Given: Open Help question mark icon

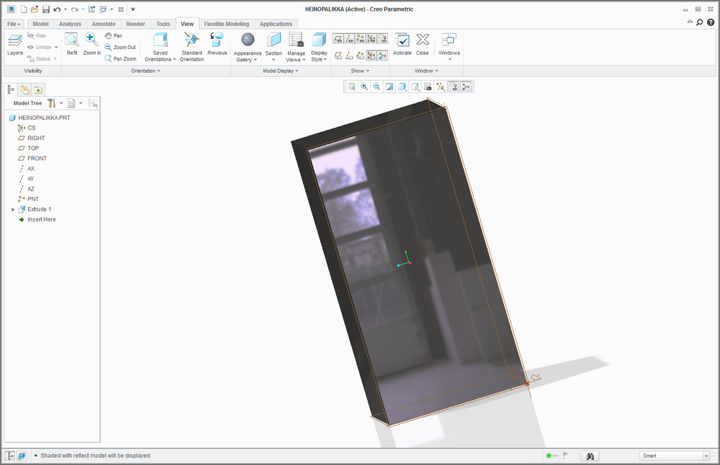Looking at the screenshot, I should pyautogui.click(x=711, y=22).
